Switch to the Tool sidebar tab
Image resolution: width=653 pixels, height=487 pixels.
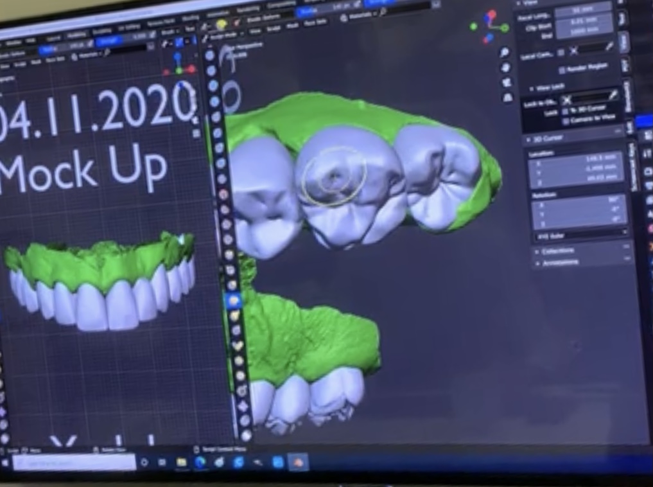click(x=623, y=19)
